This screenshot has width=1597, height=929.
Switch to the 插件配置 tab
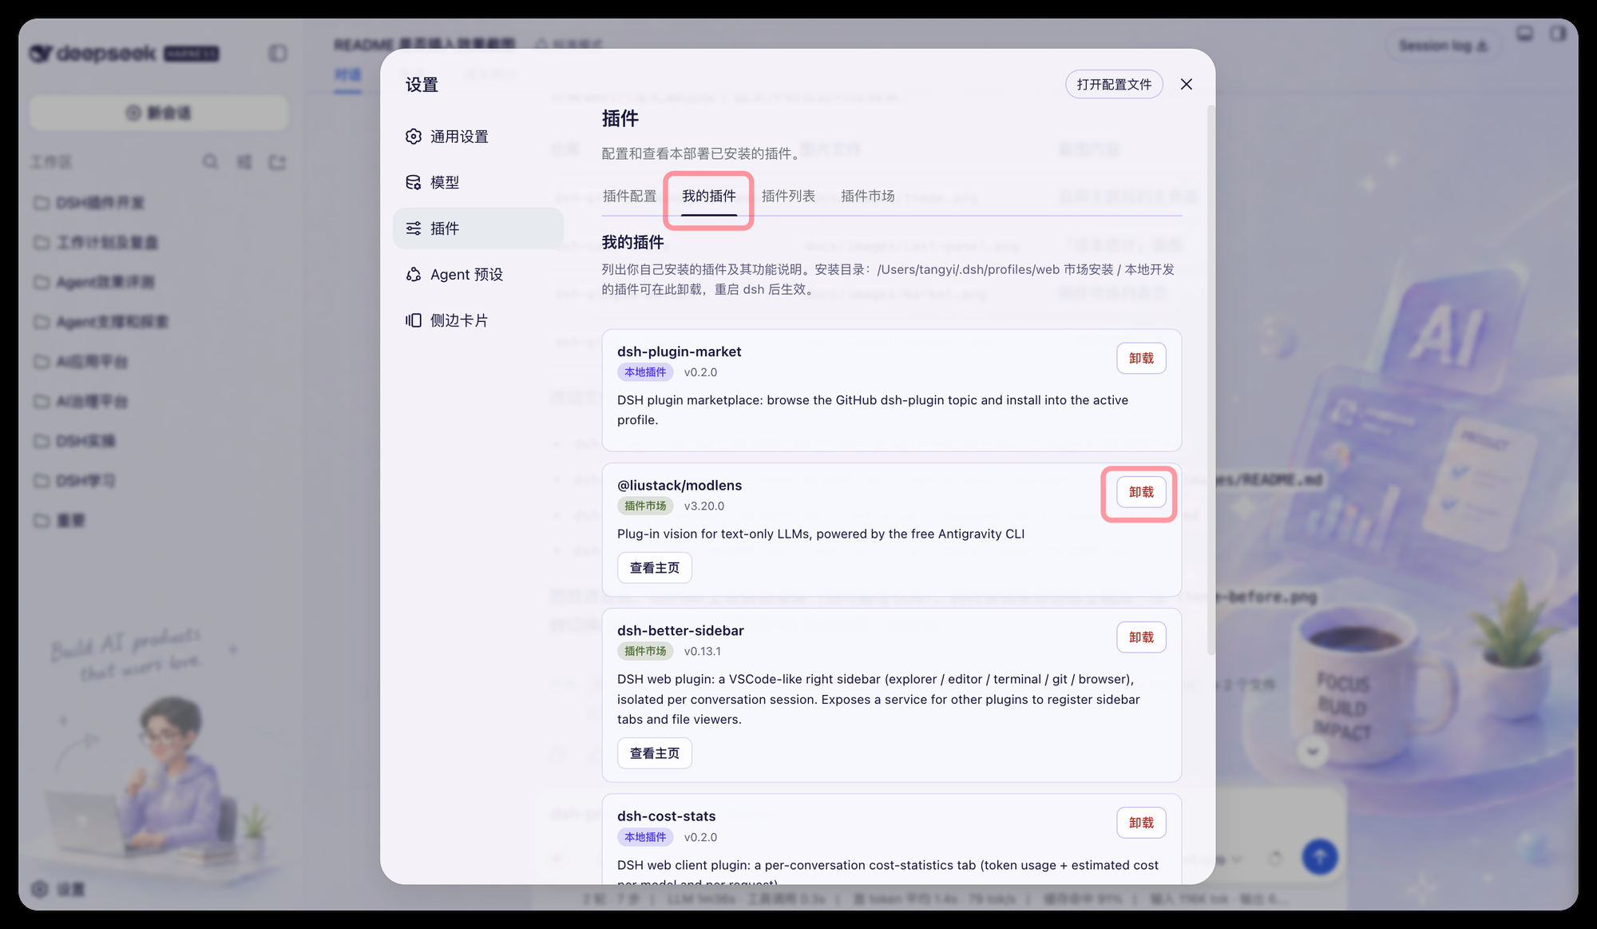(x=629, y=196)
